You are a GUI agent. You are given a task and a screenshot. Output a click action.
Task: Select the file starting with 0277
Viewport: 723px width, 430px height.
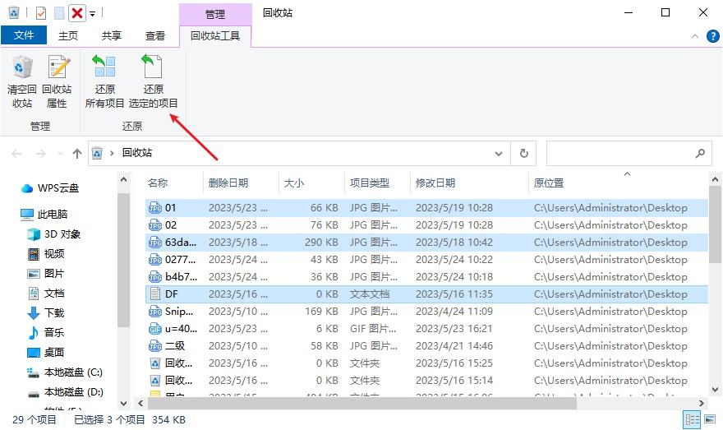426,260
